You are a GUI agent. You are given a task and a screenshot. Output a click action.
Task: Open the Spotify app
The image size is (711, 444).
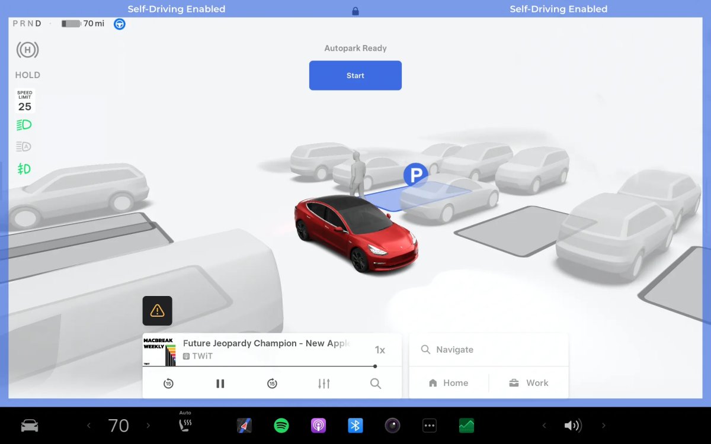[x=281, y=425]
